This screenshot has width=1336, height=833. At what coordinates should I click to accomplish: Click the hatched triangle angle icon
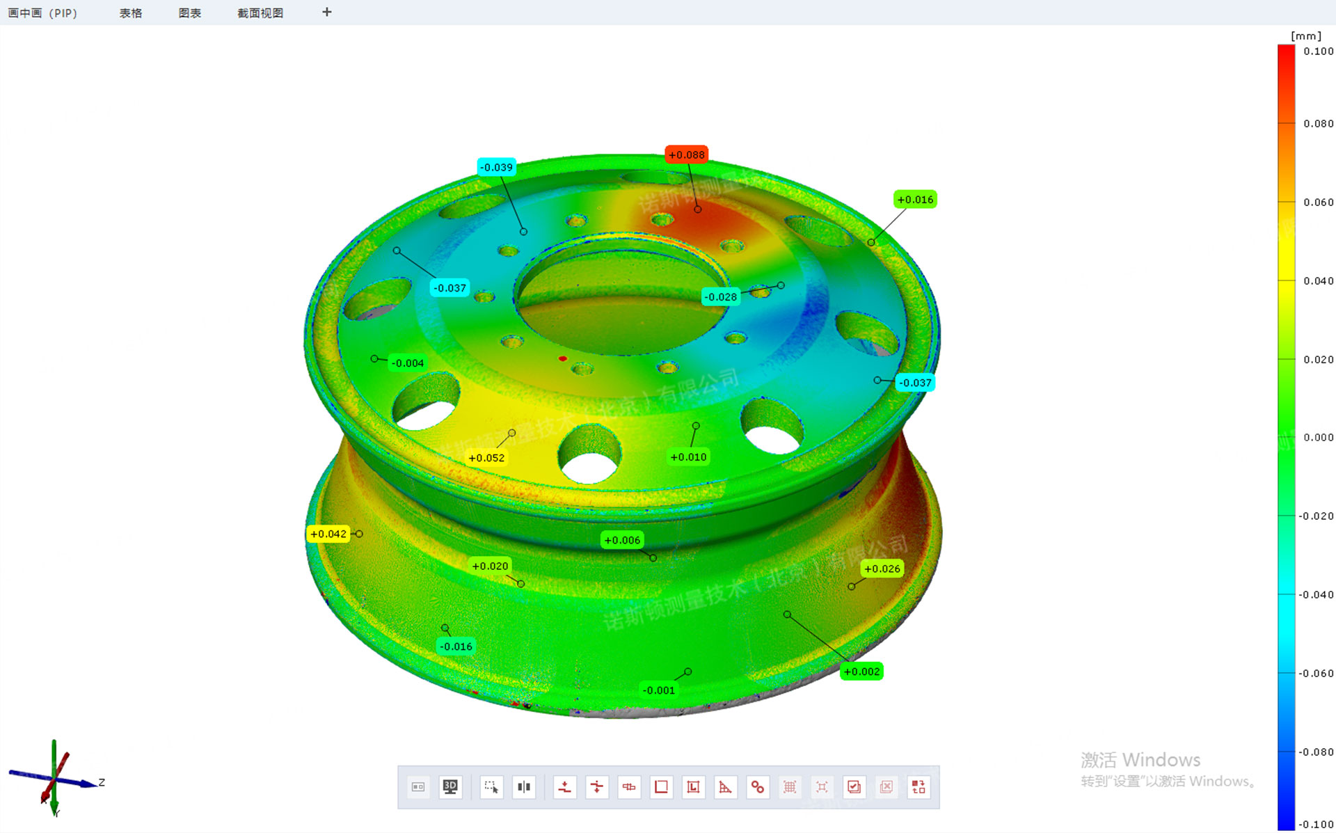[725, 787]
